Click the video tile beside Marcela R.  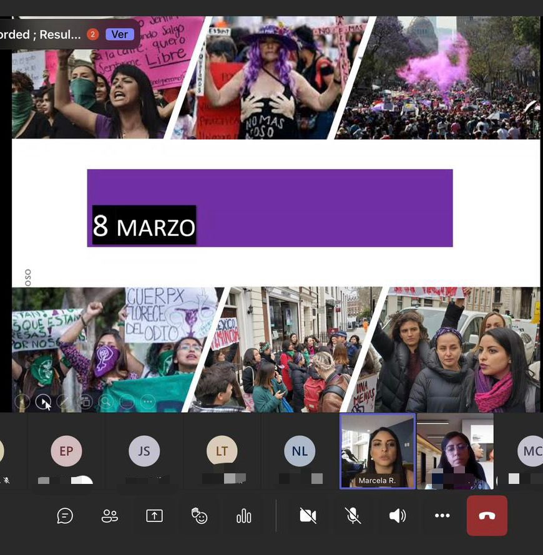point(455,451)
